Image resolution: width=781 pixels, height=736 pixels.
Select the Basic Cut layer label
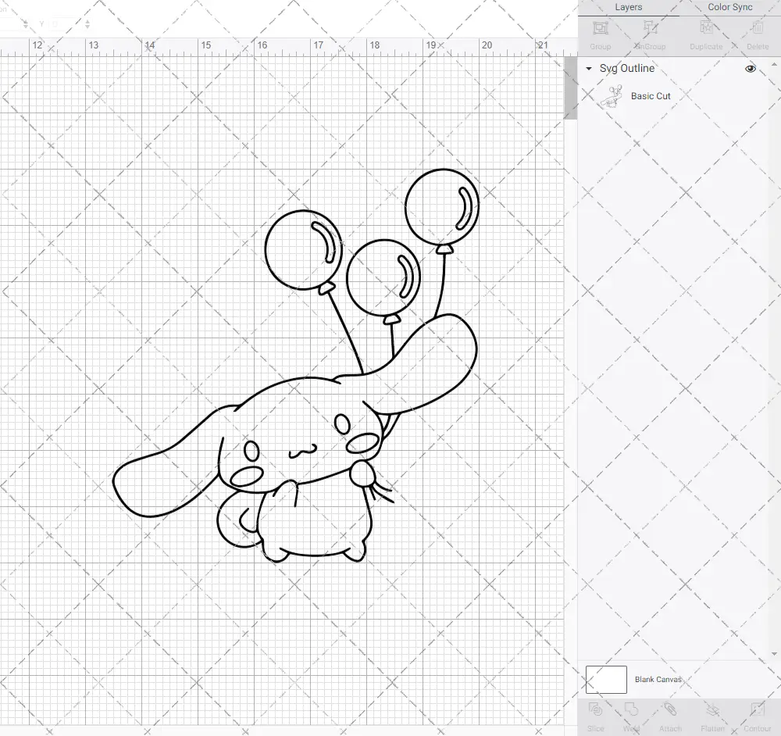651,96
